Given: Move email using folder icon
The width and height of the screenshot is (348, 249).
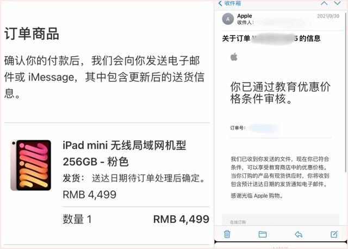Looking at the screenshot, I should (x=263, y=234).
